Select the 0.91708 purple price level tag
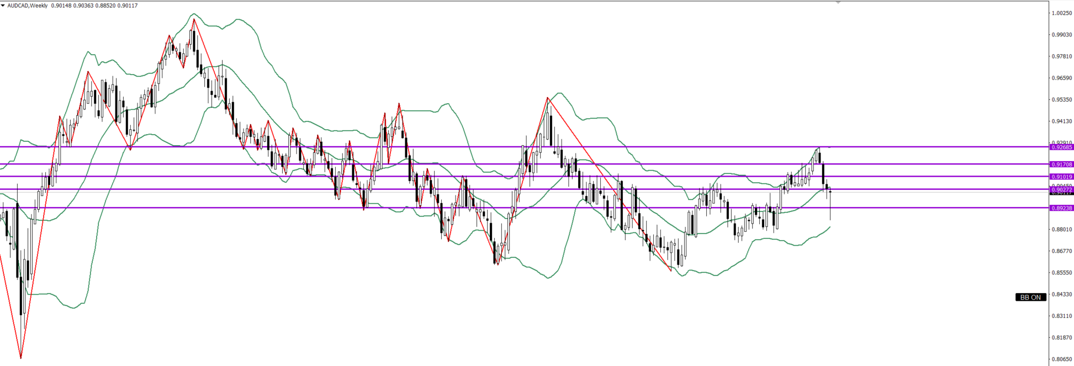Screen dimensions: 1074x366 click(x=1062, y=164)
